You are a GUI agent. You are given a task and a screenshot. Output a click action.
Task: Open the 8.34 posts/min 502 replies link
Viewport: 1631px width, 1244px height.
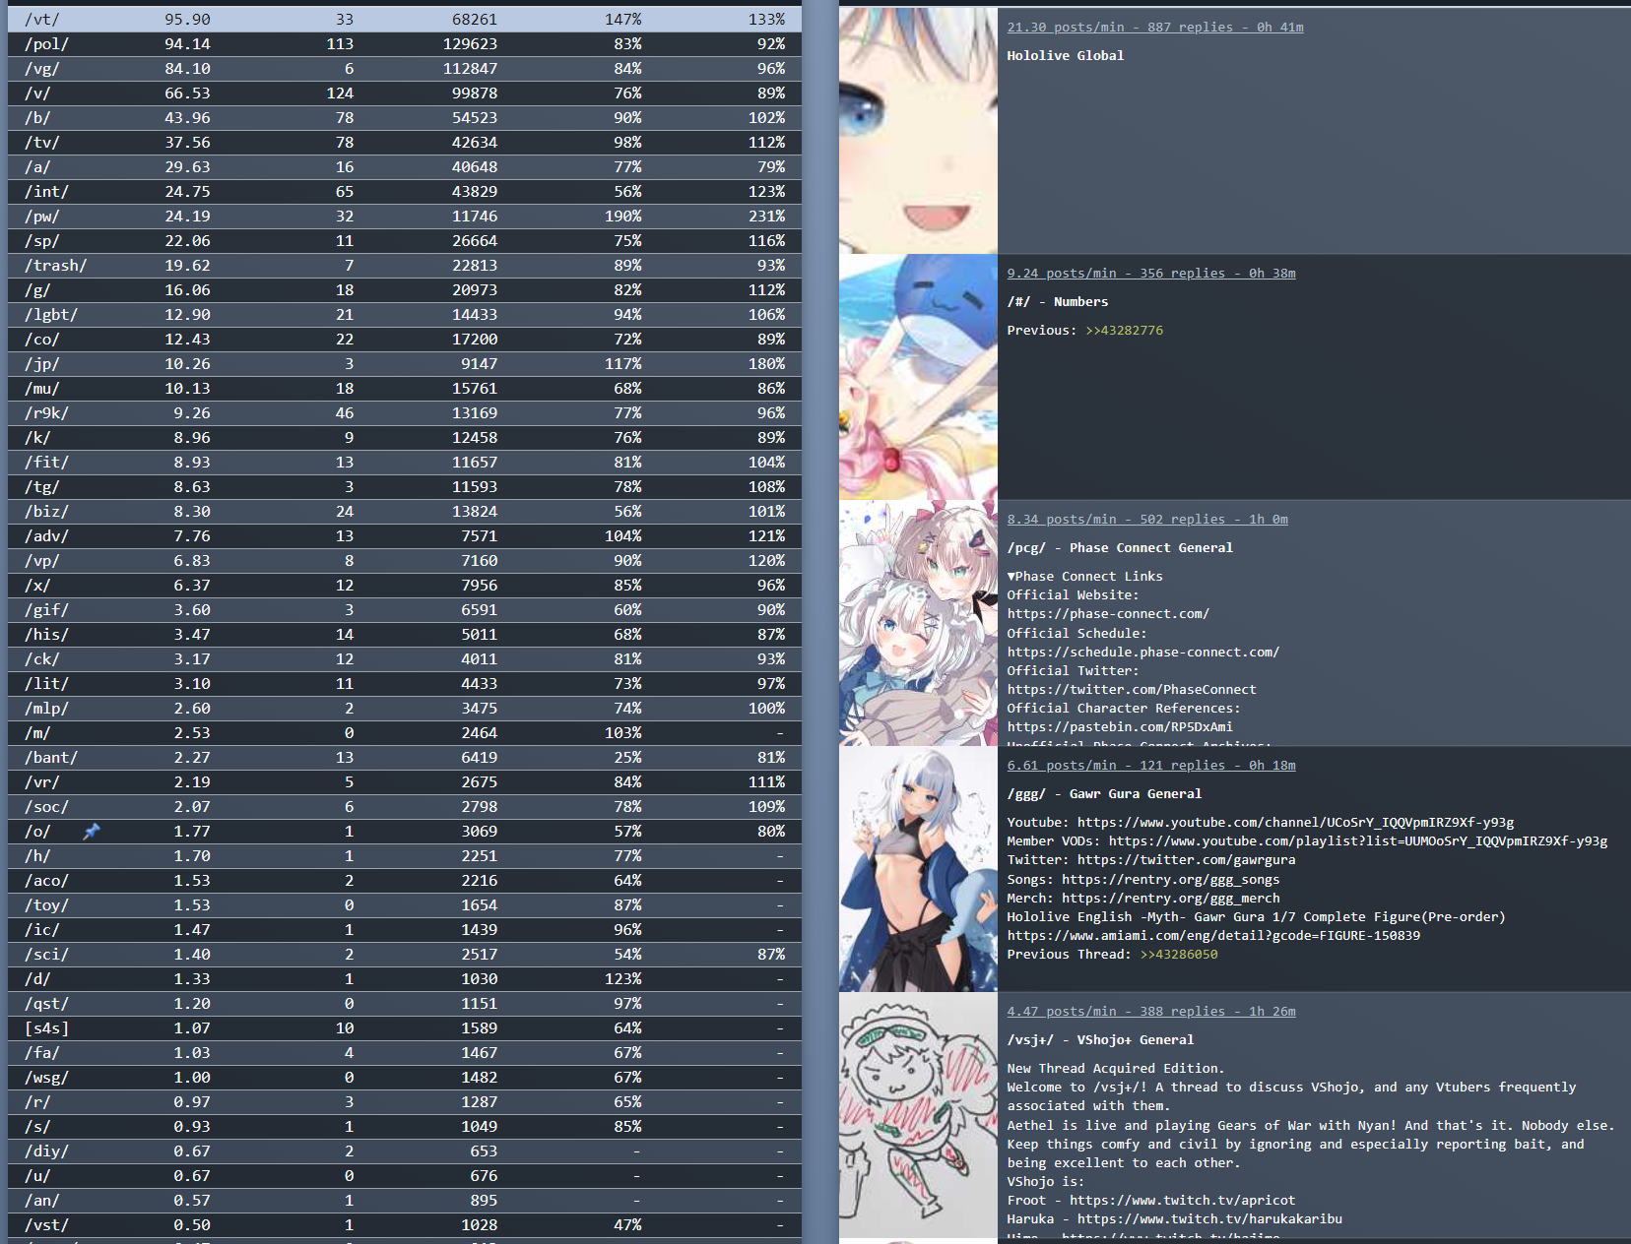click(x=1147, y=520)
